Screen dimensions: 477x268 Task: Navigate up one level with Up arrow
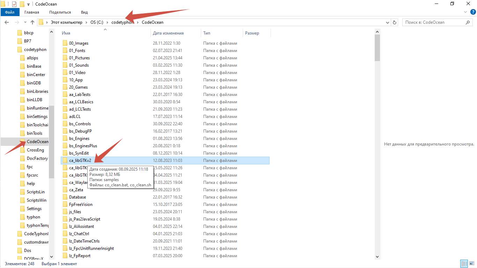tap(32, 22)
